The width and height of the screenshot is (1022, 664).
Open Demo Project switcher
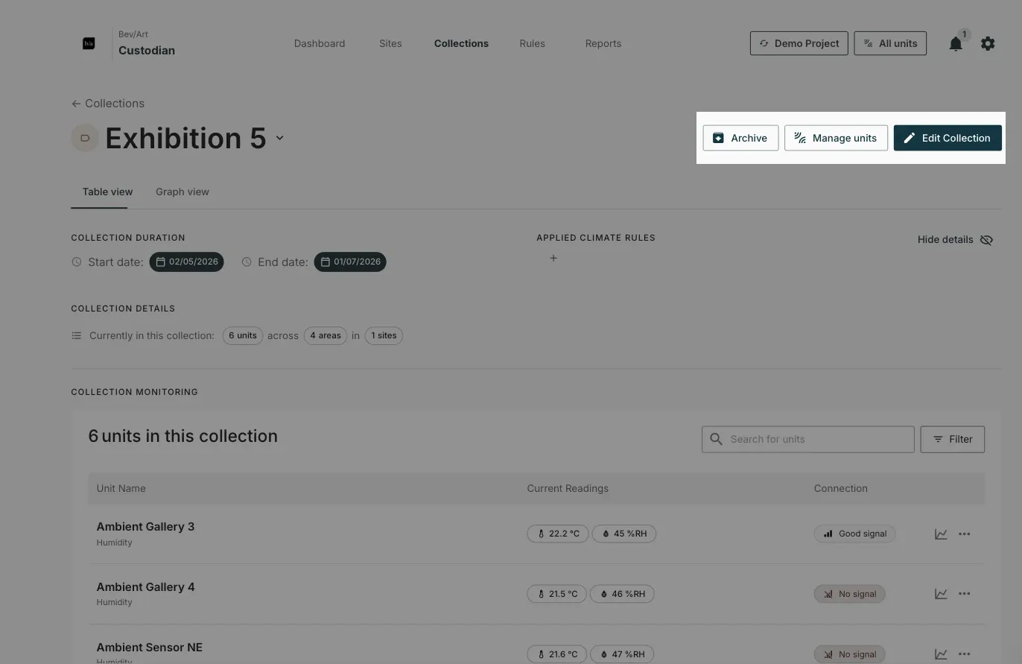[x=799, y=43]
